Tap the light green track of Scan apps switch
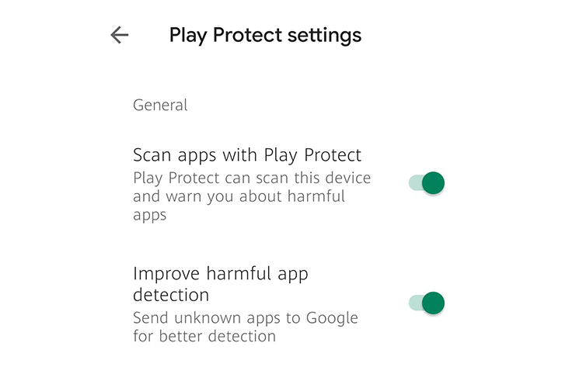The height and width of the screenshot is (388, 583). coord(415,182)
